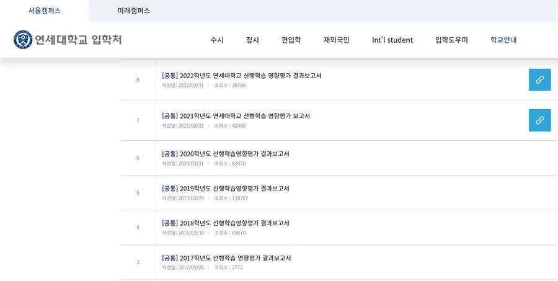Open the 수시 menu
The height and width of the screenshot is (281, 558).
click(217, 40)
